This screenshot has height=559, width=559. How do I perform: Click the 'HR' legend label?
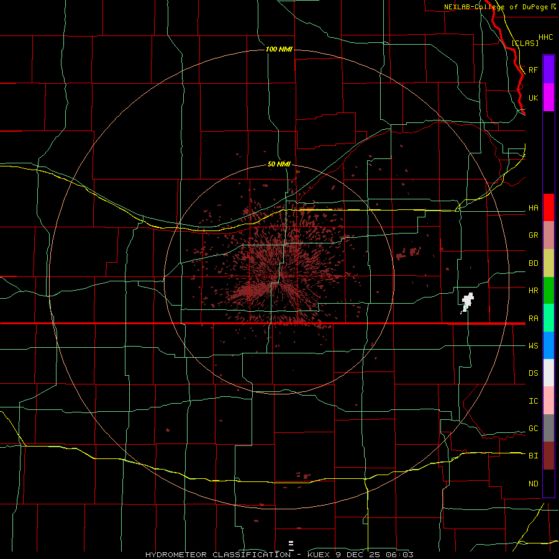534,291
